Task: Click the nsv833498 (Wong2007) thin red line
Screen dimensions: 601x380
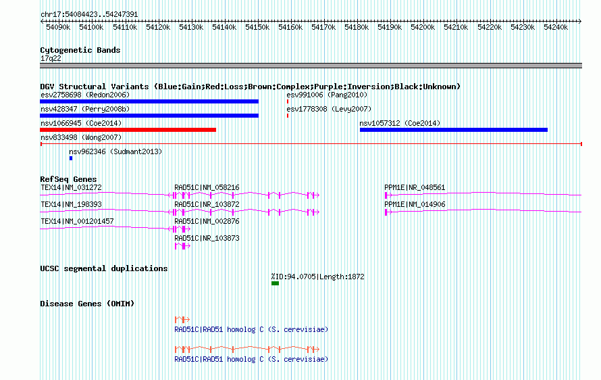Action: pos(311,144)
